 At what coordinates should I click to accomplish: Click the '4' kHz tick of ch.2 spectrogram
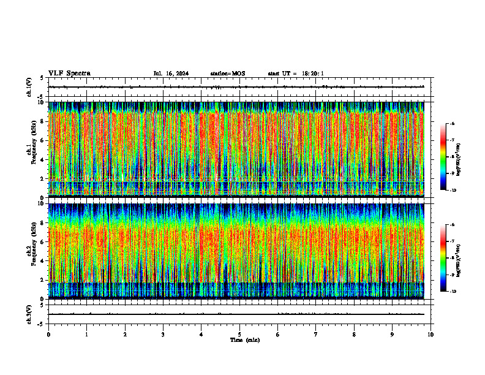click(x=43, y=261)
